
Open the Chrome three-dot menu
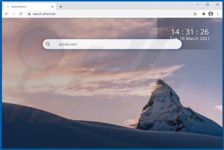tap(218, 14)
